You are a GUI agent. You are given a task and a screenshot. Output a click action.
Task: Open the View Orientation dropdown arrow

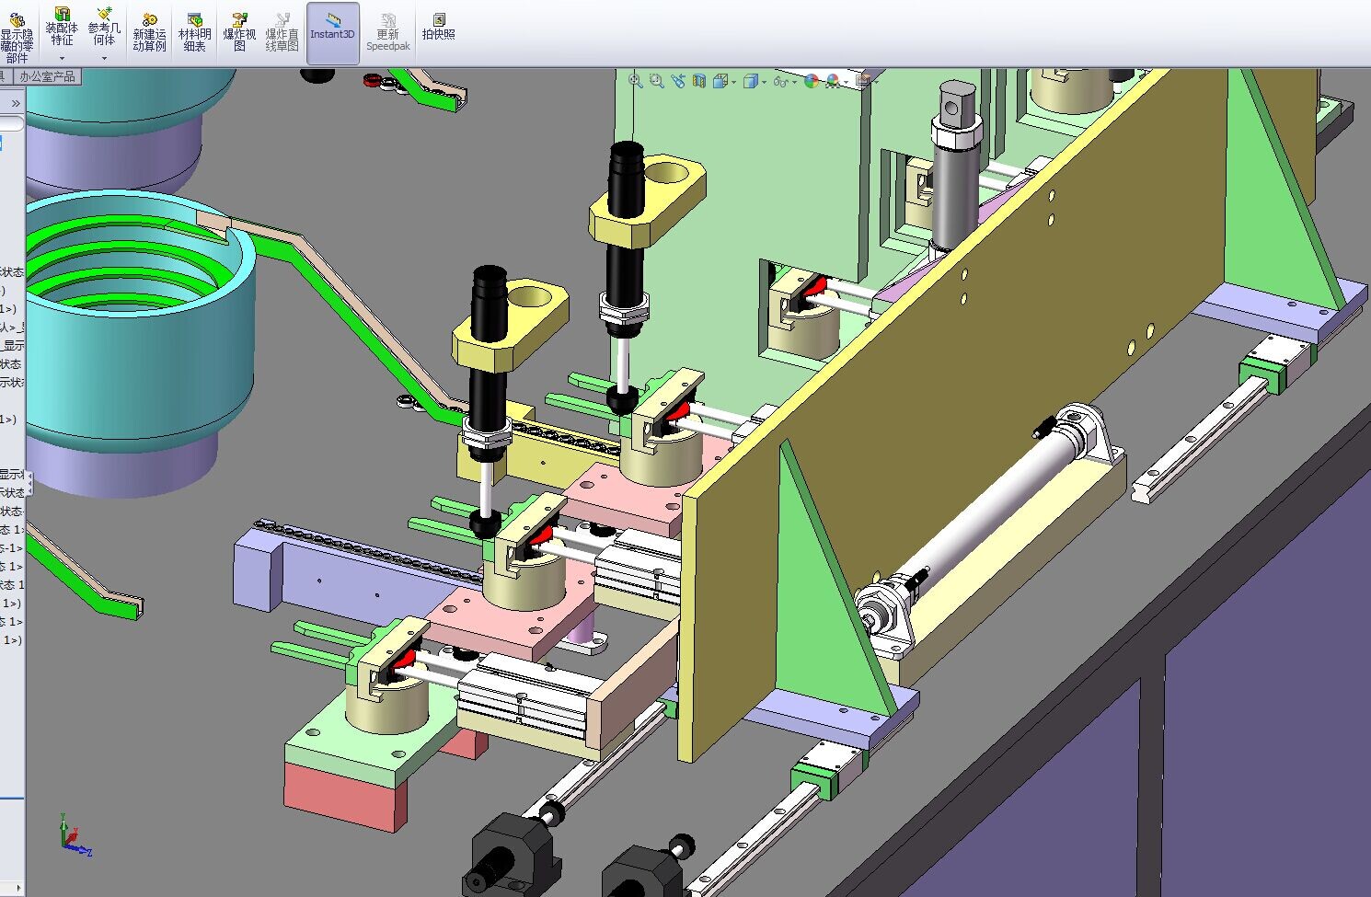tap(733, 82)
